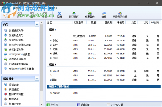Image resolution: width=162 pixels, height=107 pixels.
Task: Select partition K: AppCgn
Action: point(104,93)
